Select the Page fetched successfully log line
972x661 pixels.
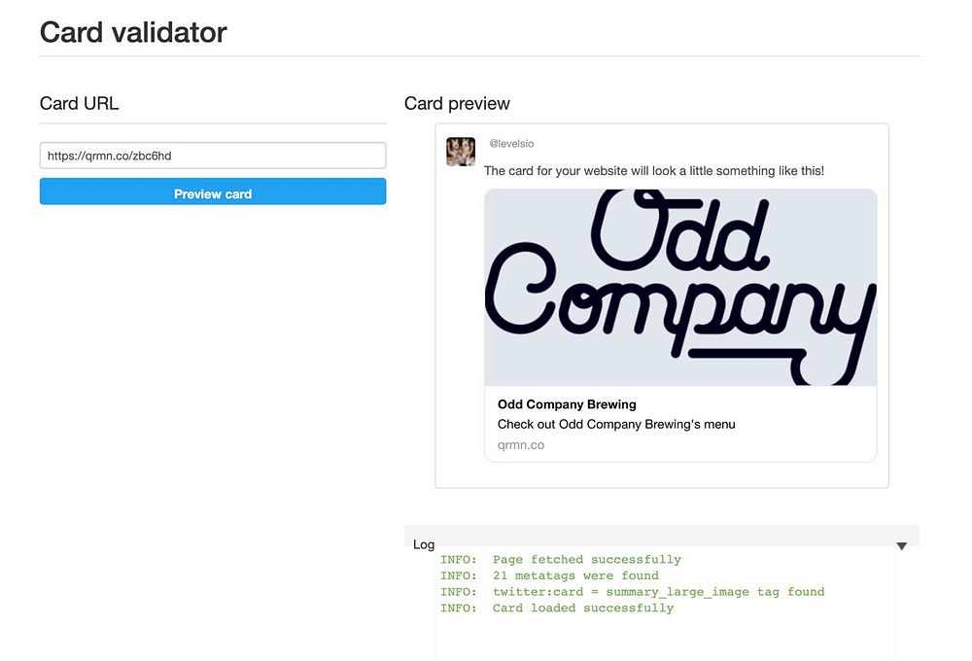[x=561, y=559]
